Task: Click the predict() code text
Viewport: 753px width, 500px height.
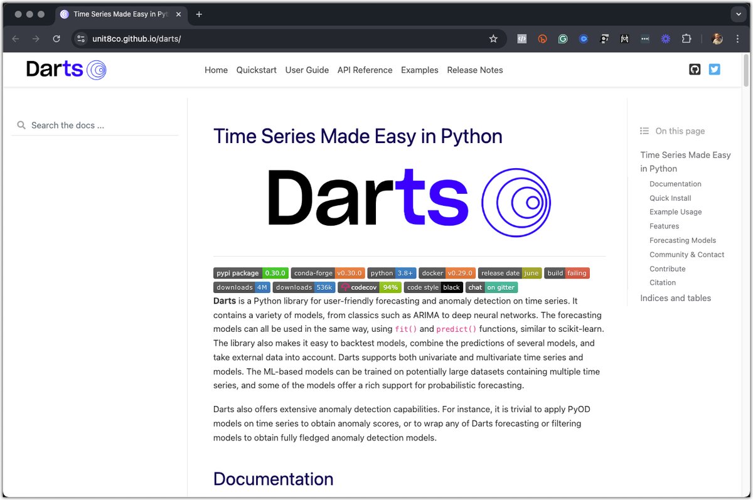Action: point(456,329)
